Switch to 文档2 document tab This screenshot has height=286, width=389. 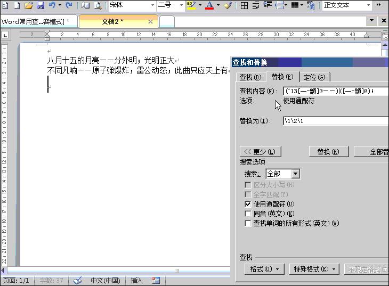[119, 22]
